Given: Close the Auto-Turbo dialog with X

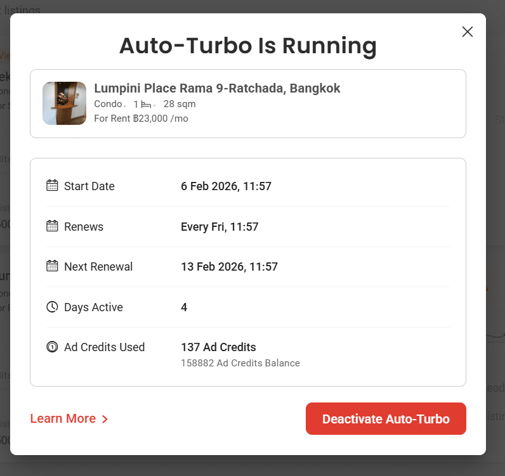Looking at the screenshot, I should click(468, 32).
